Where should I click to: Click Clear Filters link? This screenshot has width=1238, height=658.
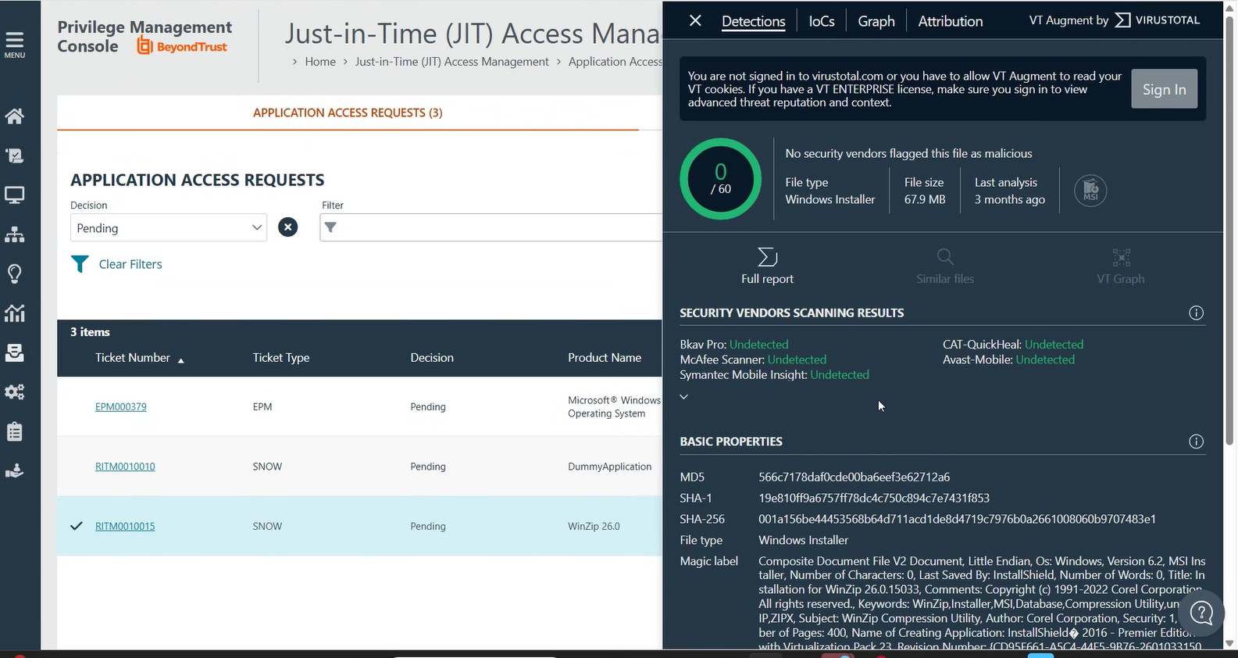[130, 264]
